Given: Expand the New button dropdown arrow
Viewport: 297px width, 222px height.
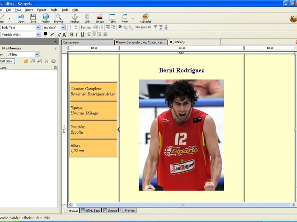Looking at the screenshot, I should pyautogui.click(x=10, y=18).
